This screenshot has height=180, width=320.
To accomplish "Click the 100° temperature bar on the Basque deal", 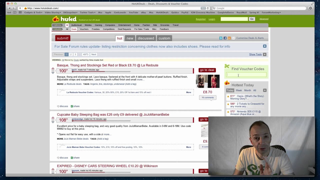I will tap(125, 71).
